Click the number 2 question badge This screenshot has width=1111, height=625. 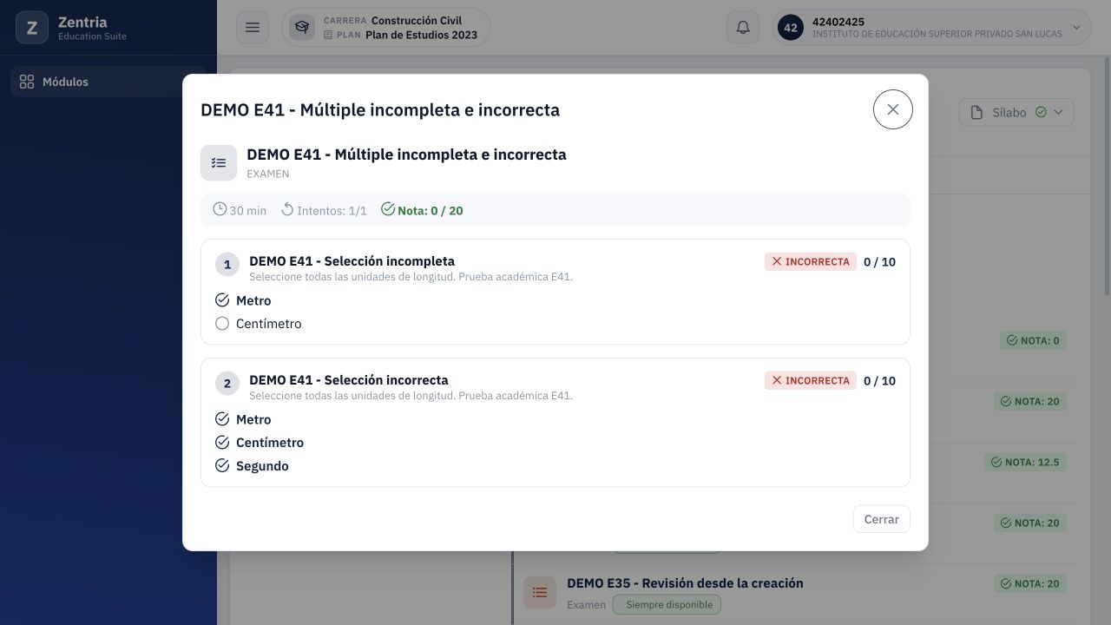(227, 384)
